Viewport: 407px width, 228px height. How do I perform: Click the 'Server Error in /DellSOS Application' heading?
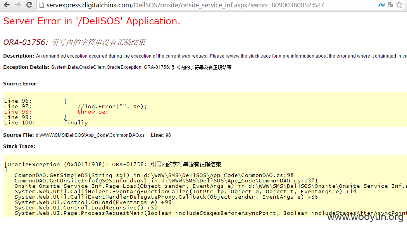pyautogui.click(x=91, y=21)
